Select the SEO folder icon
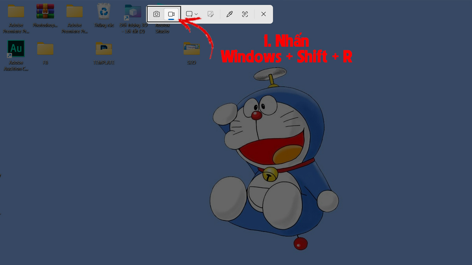The width and height of the screenshot is (472, 265). pos(192,49)
